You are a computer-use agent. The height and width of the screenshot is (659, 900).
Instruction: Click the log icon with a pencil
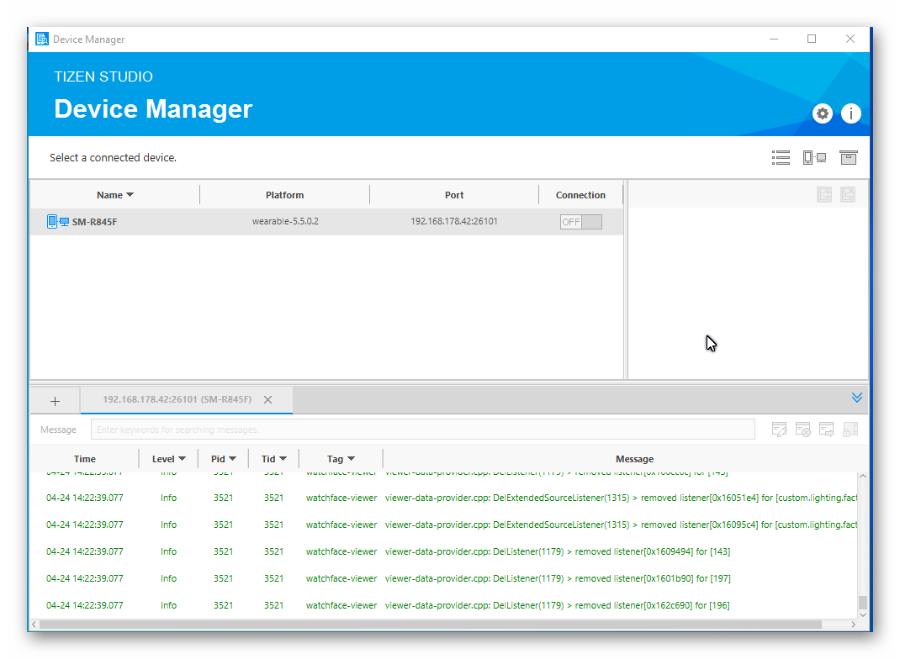tap(780, 430)
